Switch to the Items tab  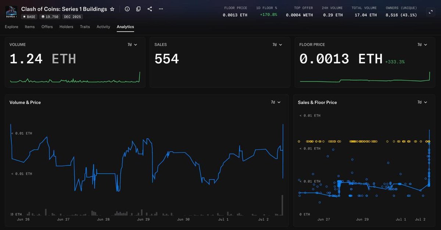[x=30, y=27]
